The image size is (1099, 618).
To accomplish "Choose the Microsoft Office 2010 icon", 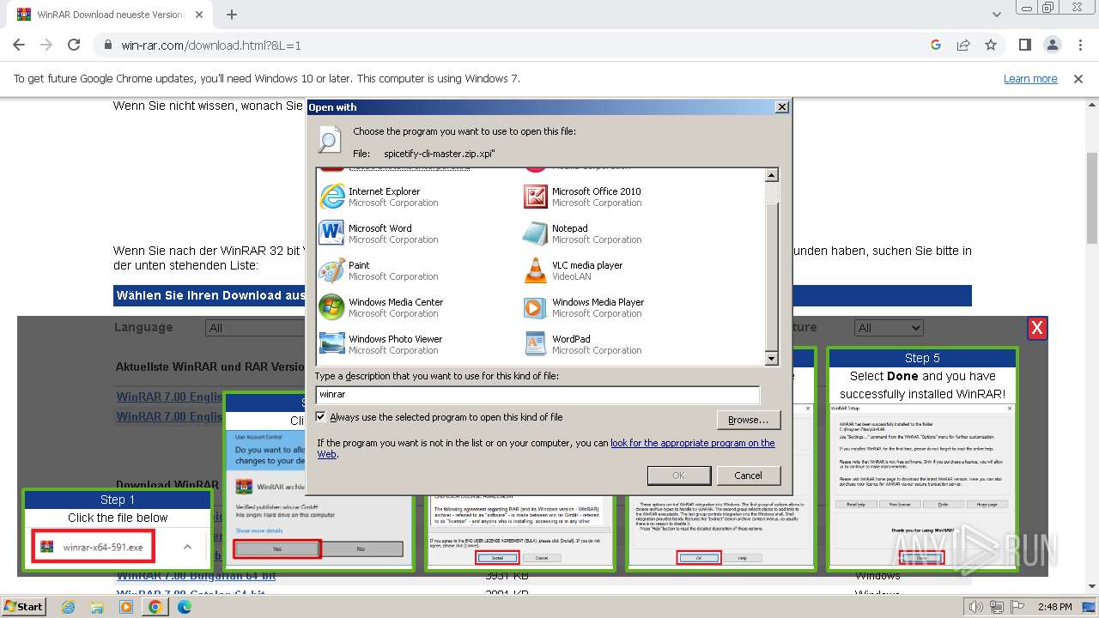I will pos(536,197).
